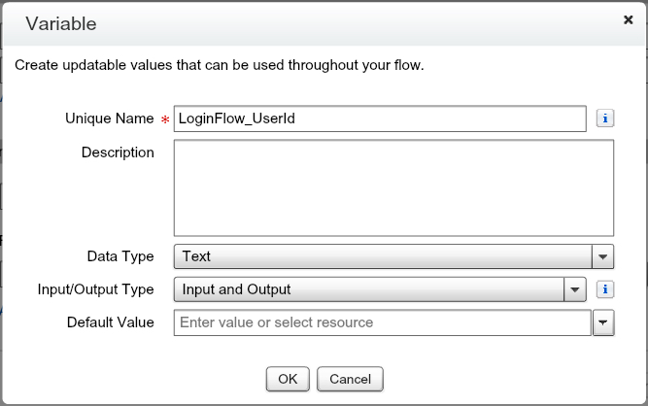Click the Data Type dropdown arrow button
This screenshot has width=648, height=406.
(603, 256)
